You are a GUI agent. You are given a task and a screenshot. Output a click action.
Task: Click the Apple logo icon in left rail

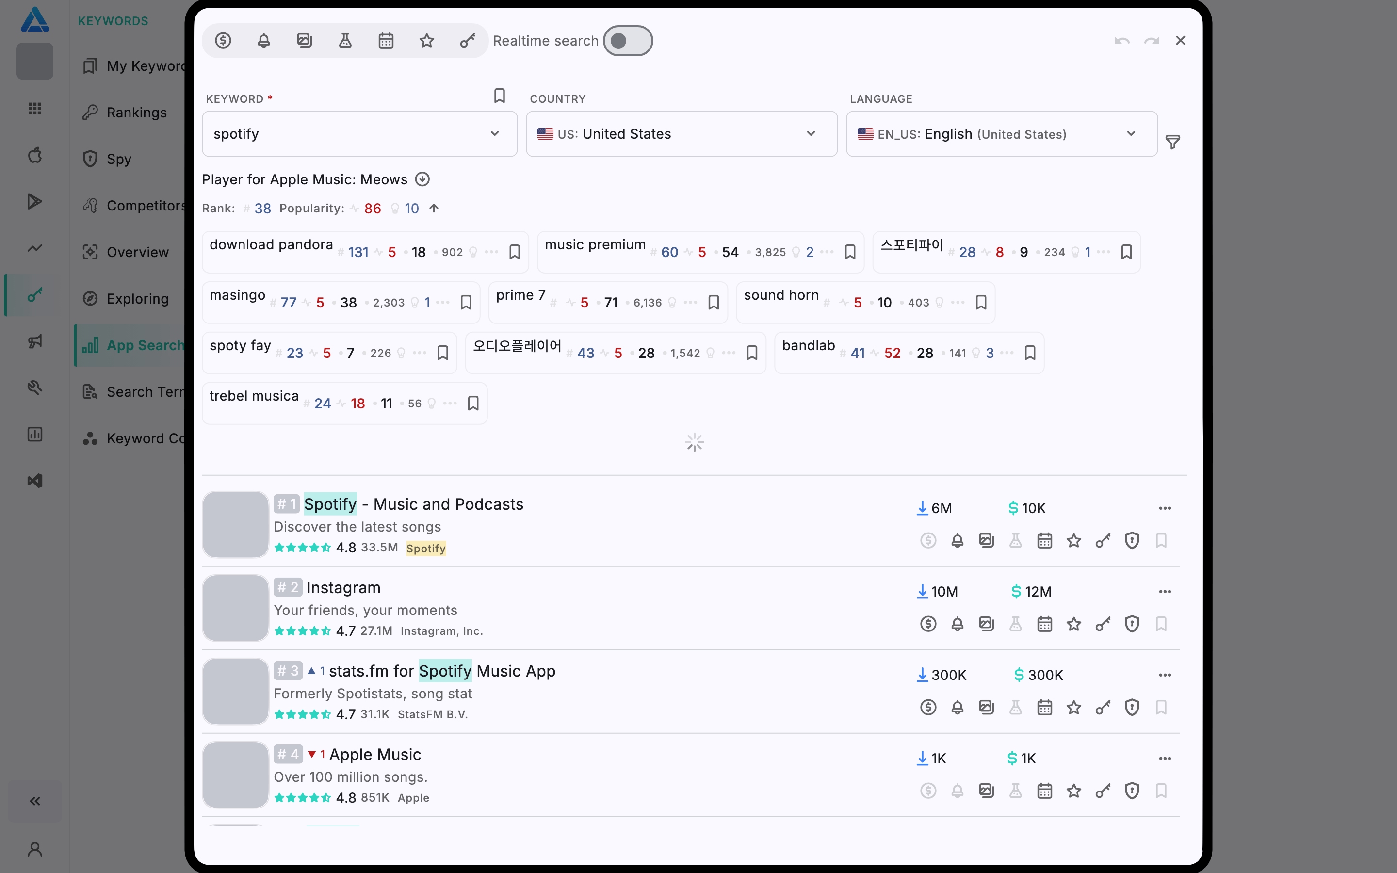(x=34, y=155)
